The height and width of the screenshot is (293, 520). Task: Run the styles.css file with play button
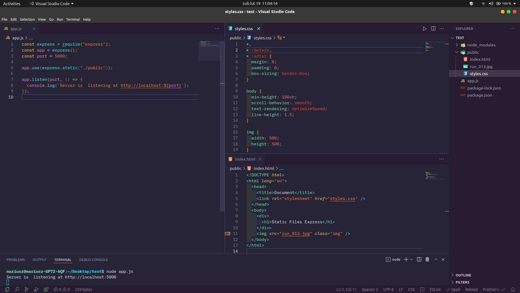tap(425, 29)
